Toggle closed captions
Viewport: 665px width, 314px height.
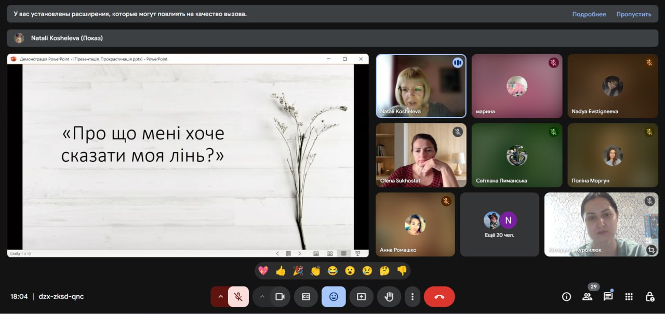click(306, 297)
